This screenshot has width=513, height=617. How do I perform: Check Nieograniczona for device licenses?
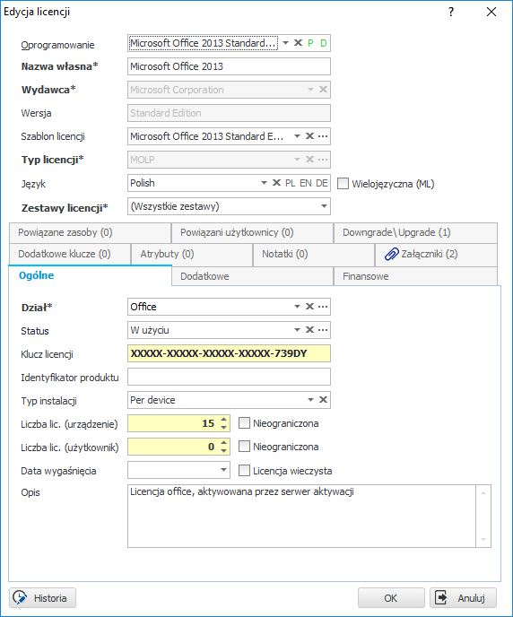coord(244,423)
